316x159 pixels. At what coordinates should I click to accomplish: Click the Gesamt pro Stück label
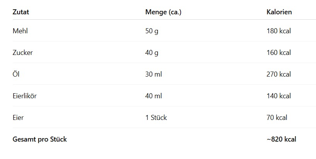point(39,139)
